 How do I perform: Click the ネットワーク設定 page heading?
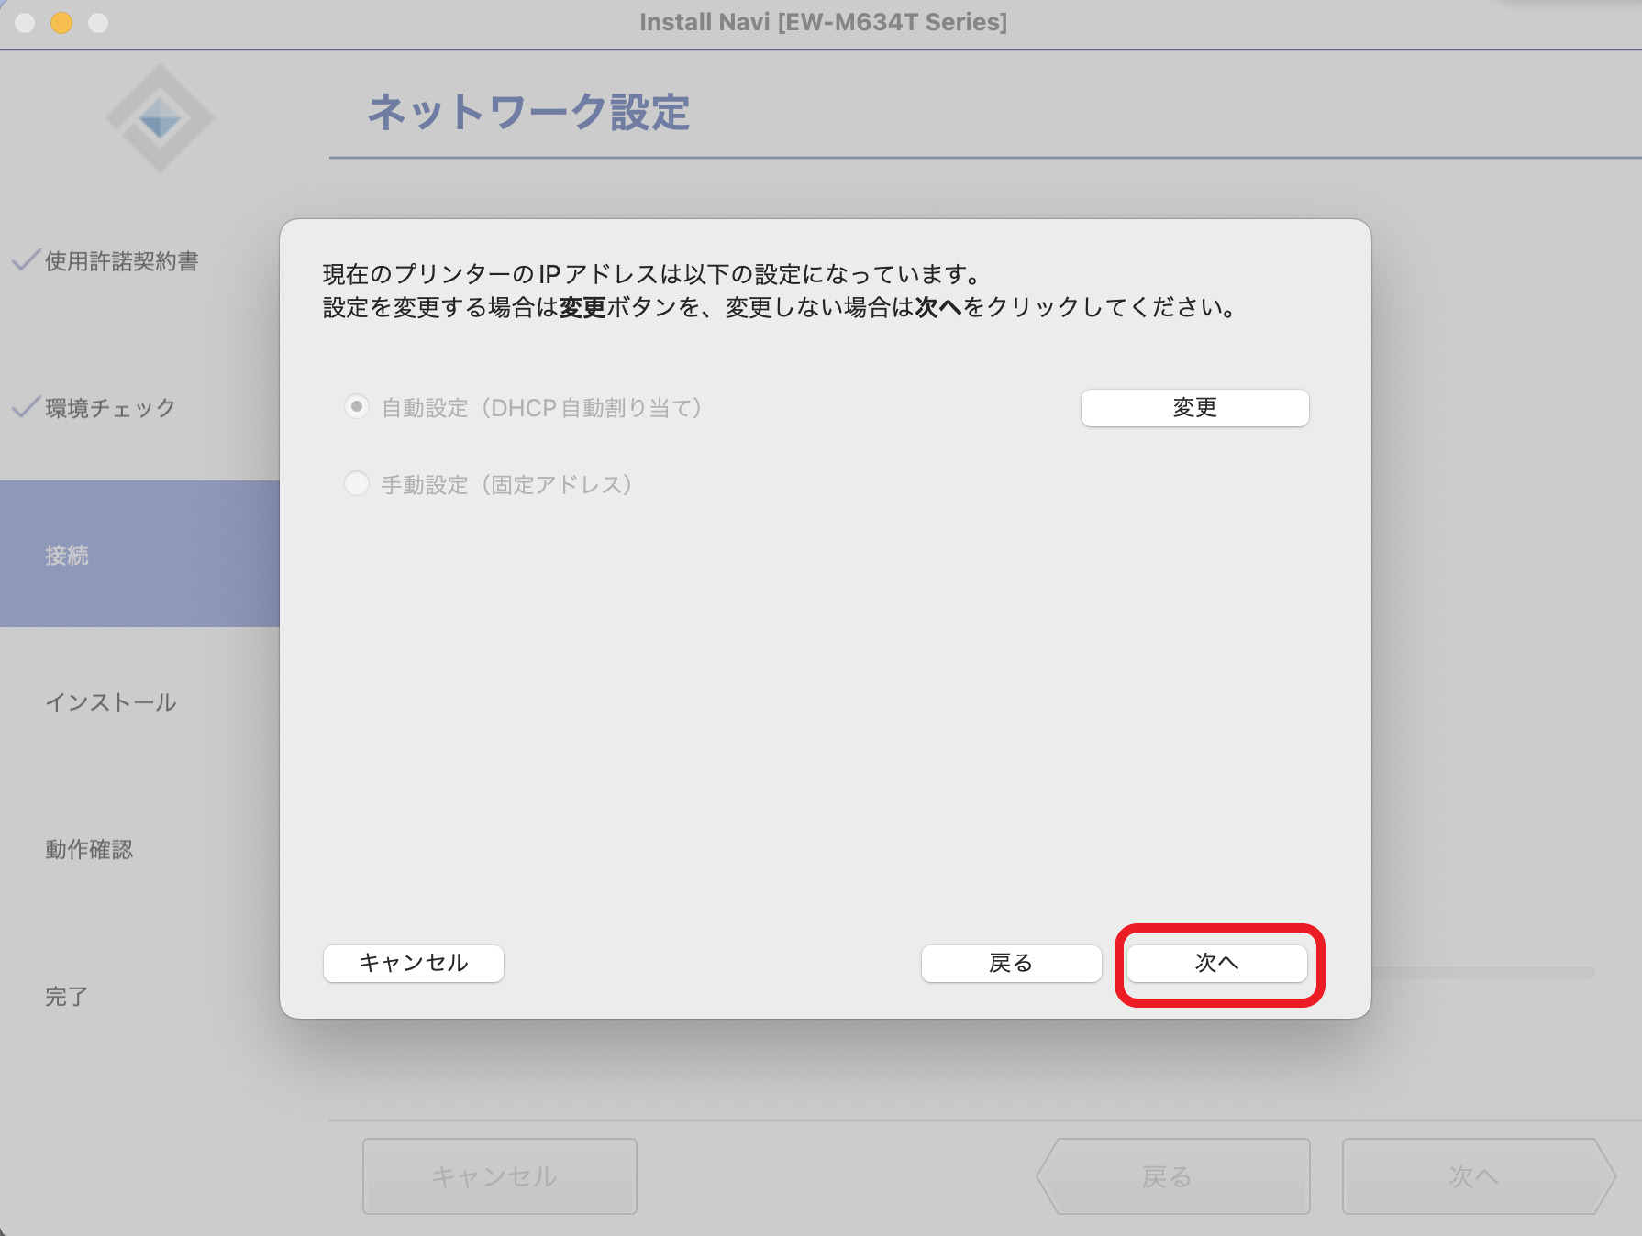(528, 113)
